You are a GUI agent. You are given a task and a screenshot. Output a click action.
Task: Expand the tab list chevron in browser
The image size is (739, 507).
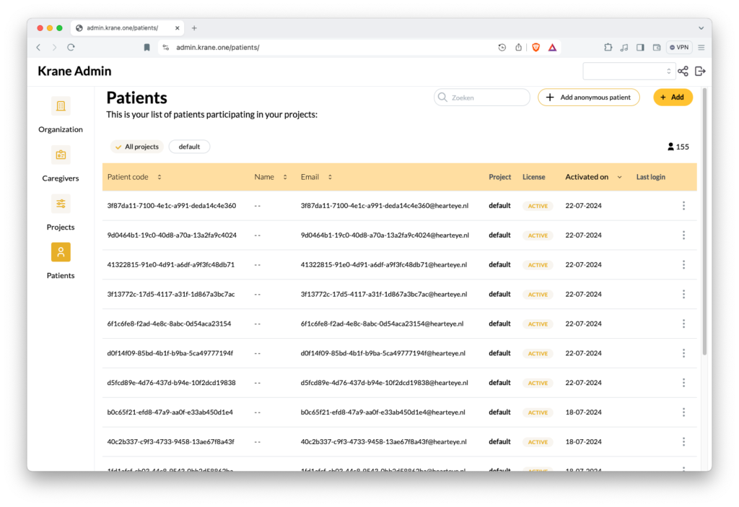701,28
